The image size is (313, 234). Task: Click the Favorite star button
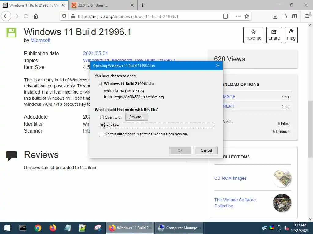tap(253, 35)
